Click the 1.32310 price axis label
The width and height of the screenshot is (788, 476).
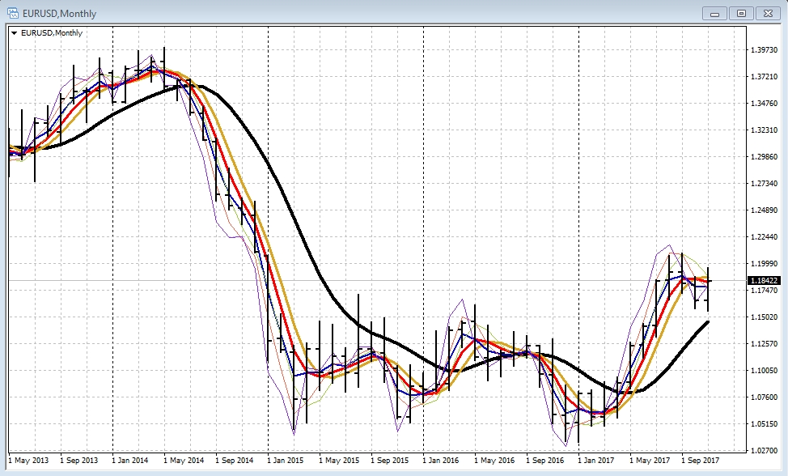[x=765, y=130]
